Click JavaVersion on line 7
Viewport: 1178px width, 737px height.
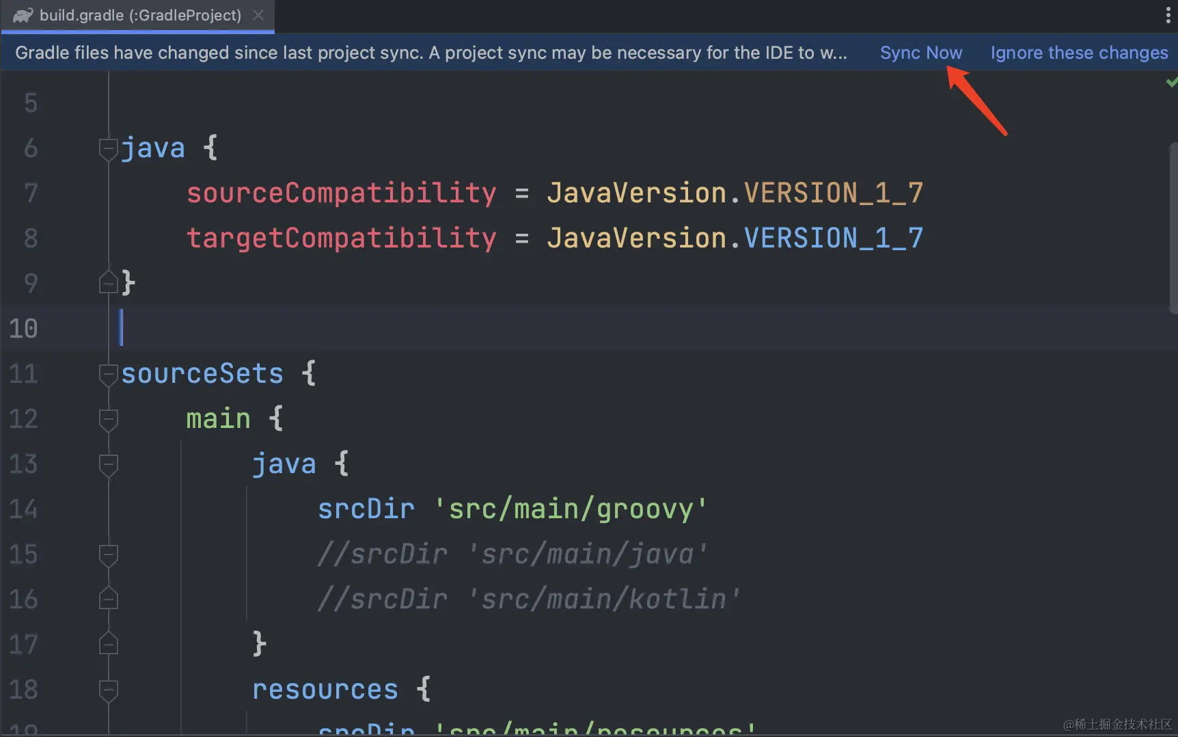(x=637, y=193)
